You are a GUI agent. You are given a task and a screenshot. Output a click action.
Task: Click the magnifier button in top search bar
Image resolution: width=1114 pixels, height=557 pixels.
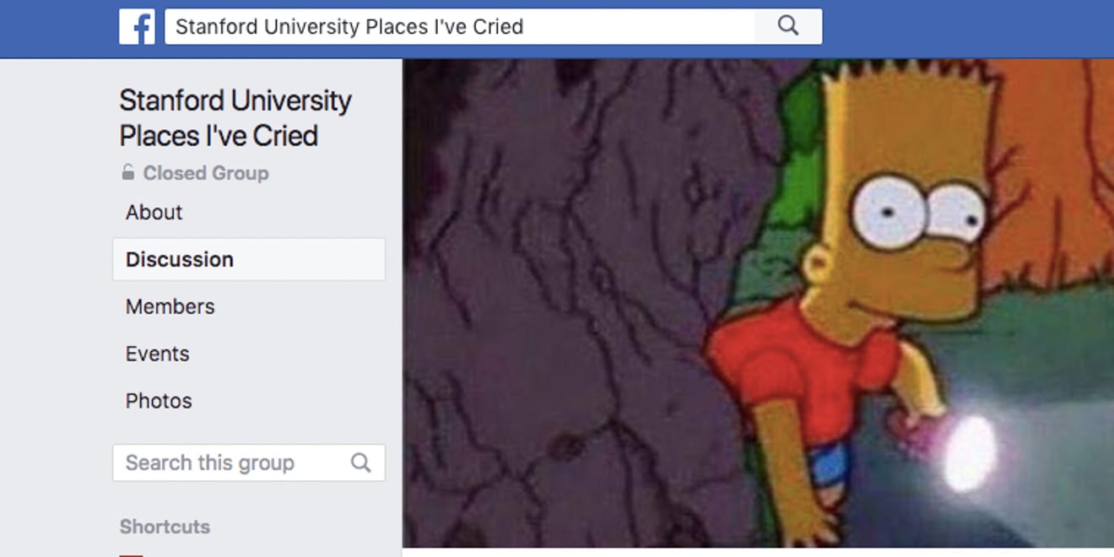pos(788,26)
